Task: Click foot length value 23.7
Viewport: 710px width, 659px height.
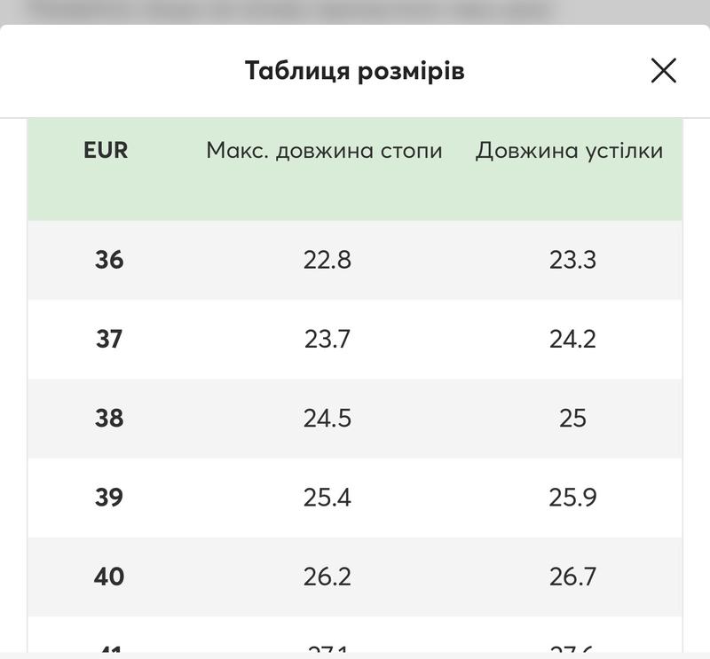Action: tap(327, 340)
